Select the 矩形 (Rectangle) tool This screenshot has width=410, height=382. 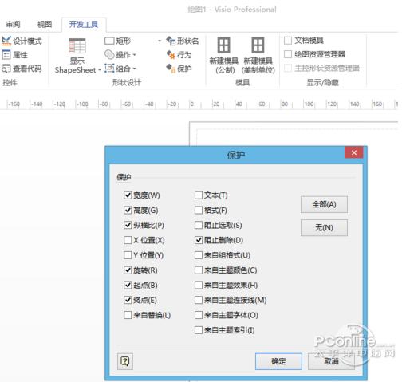[x=117, y=41]
